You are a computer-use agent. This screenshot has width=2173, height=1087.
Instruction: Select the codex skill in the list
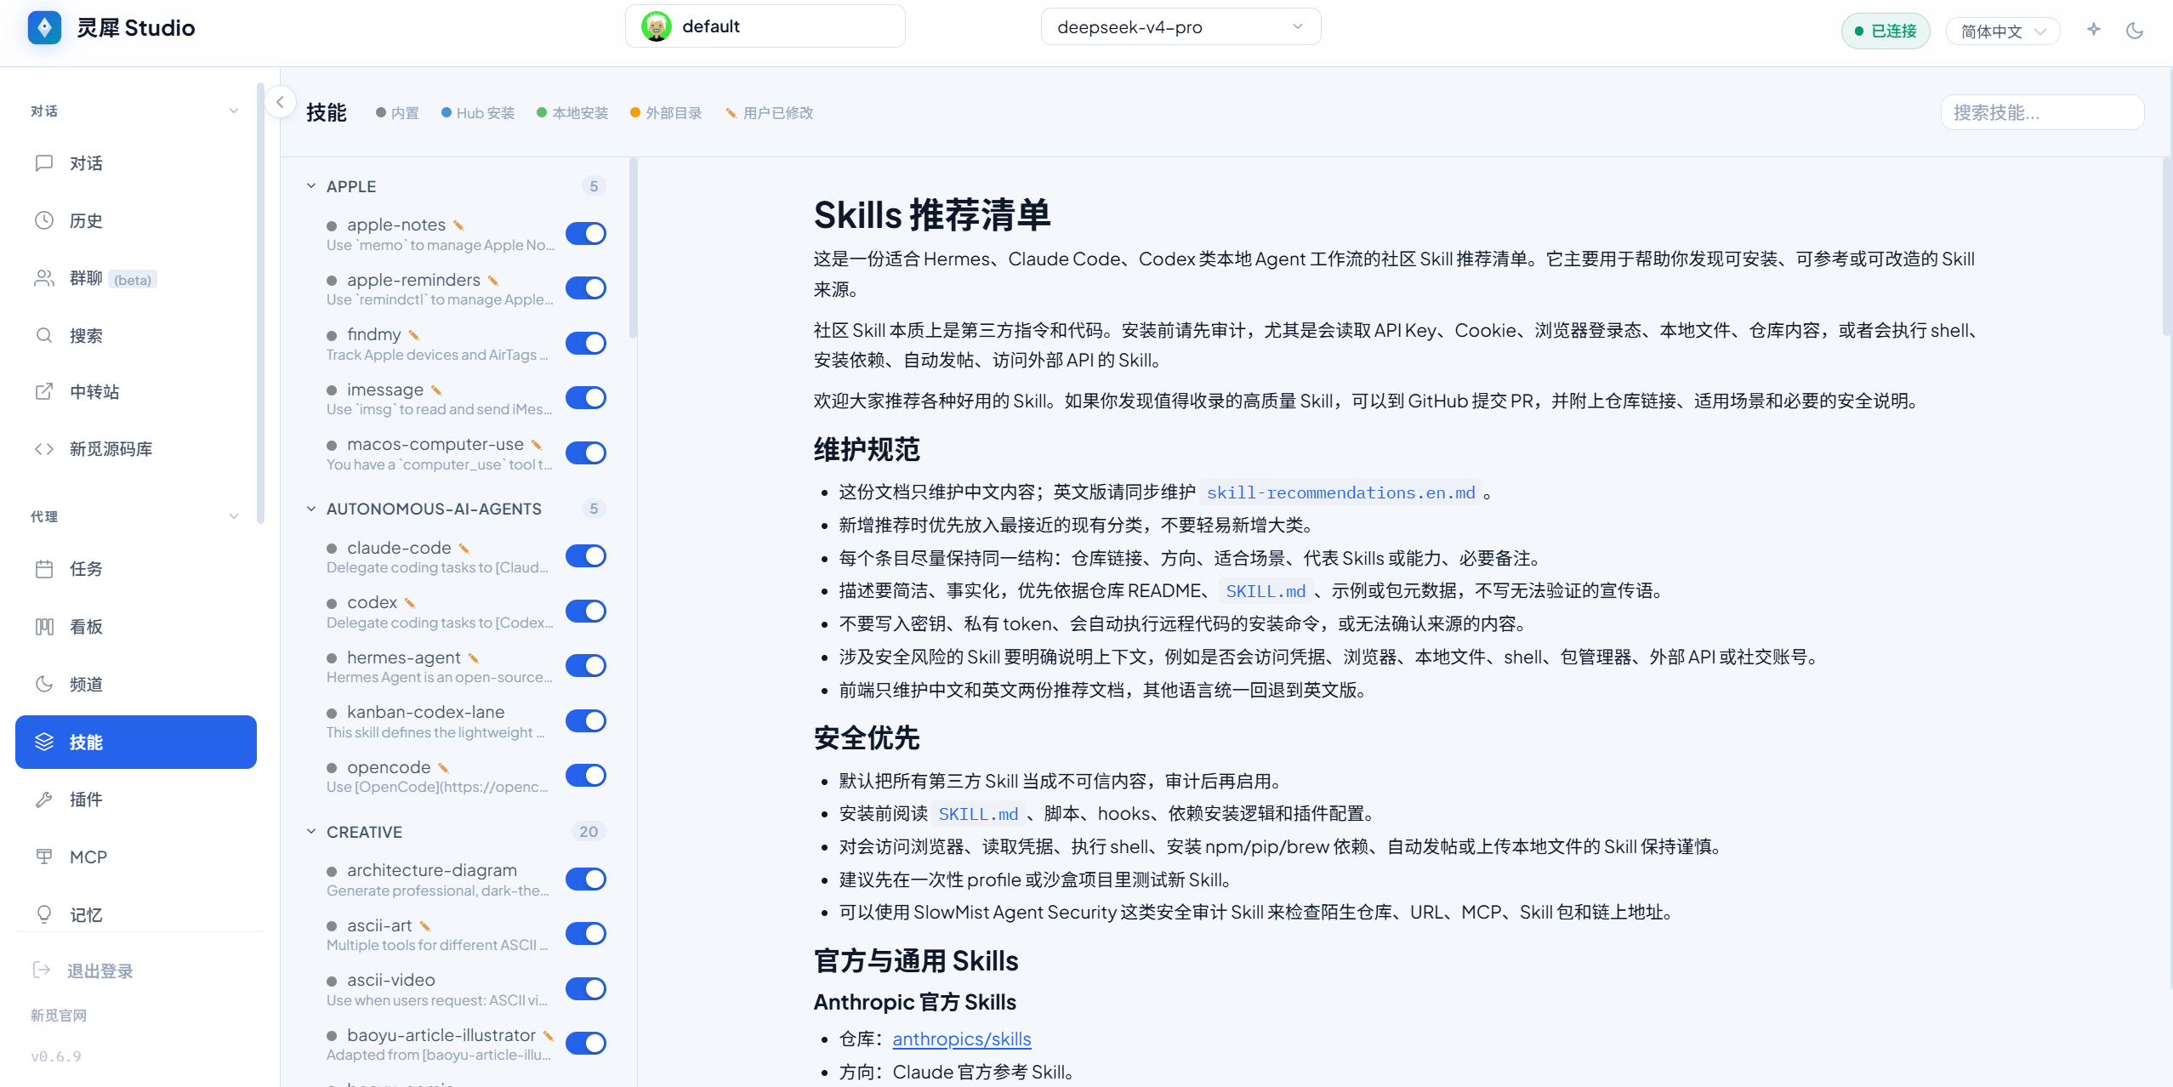tap(441, 612)
